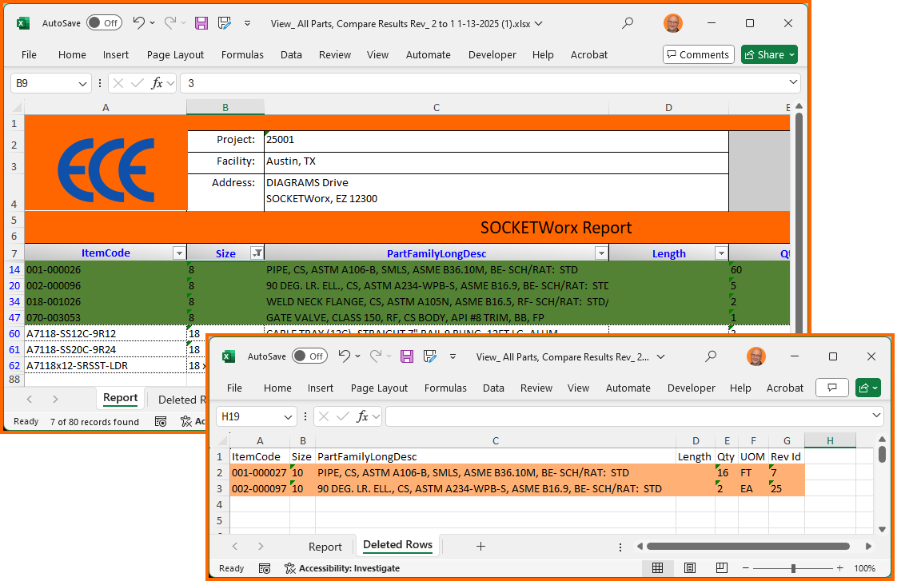The width and height of the screenshot is (901, 585).
Task: Open the Formulas tab in the back window
Action: tap(242, 54)
